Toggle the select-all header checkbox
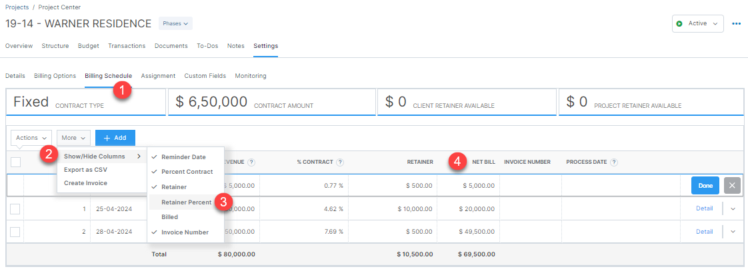This screenshot has height=273, width=748. point(15,162)
